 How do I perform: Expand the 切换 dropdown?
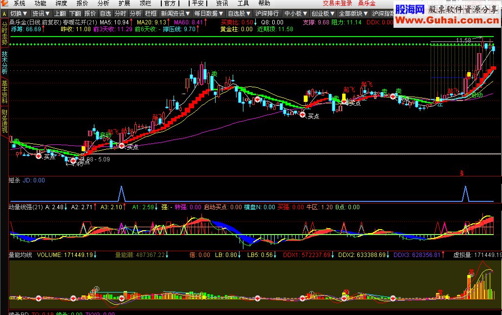pos(19,14)
